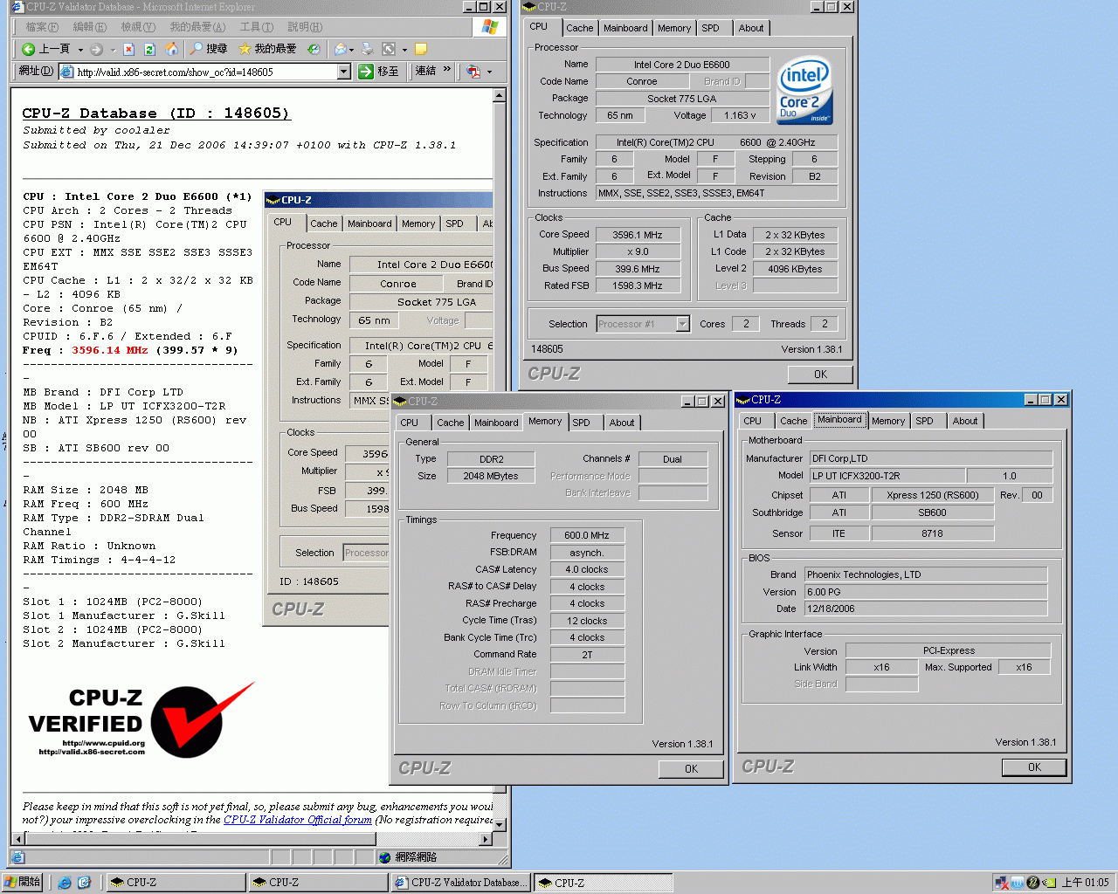
Task: Open the Search (搜尋) magnifier button
Action: click(x=208, y=49)
